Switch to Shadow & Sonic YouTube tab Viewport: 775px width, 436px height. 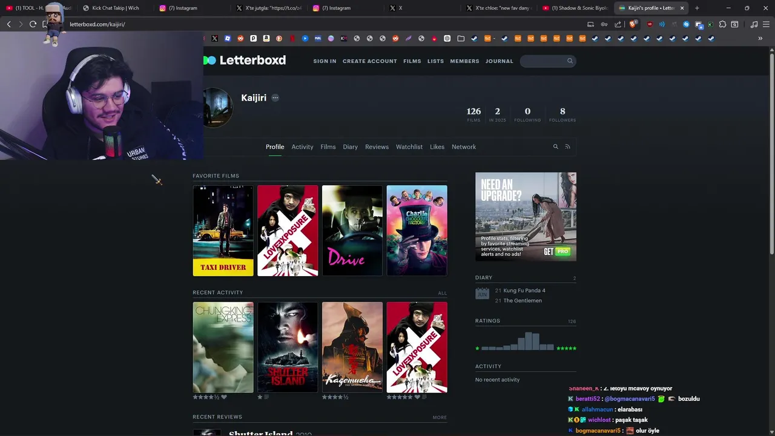click(x=575, y=8)
